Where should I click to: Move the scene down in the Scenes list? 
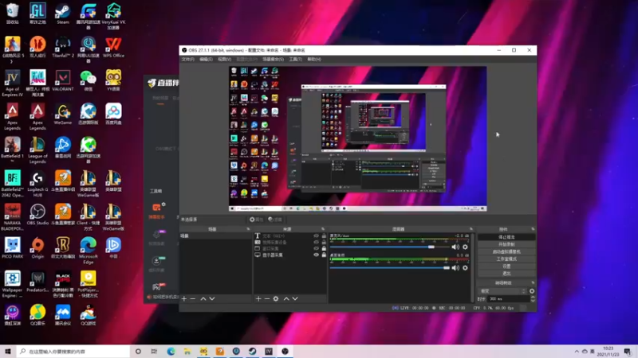(x=212, y=299)
